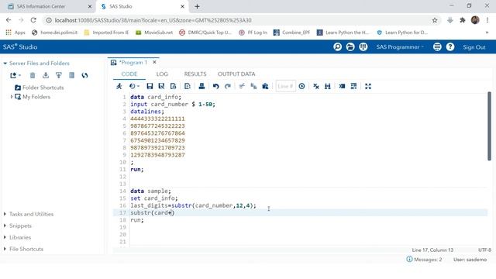Click the Upload icon in the files panel
The height and width of the screenshot is (279, 496).
(59, 75)
